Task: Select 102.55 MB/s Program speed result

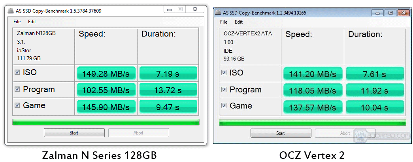Action: (106, 90)
